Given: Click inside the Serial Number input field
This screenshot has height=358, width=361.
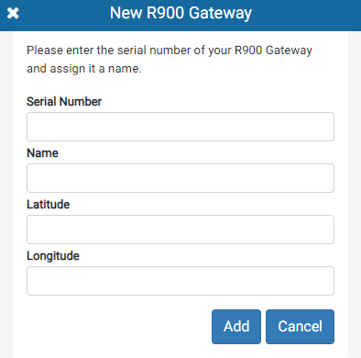Looking at the screenshot, I should pos(180,127).
